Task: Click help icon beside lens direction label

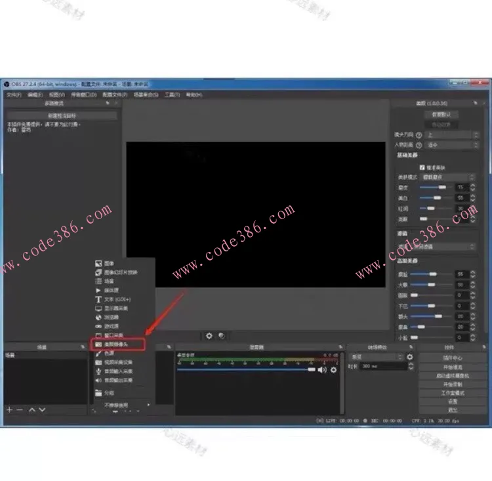Action: click(x=419, y=135)
